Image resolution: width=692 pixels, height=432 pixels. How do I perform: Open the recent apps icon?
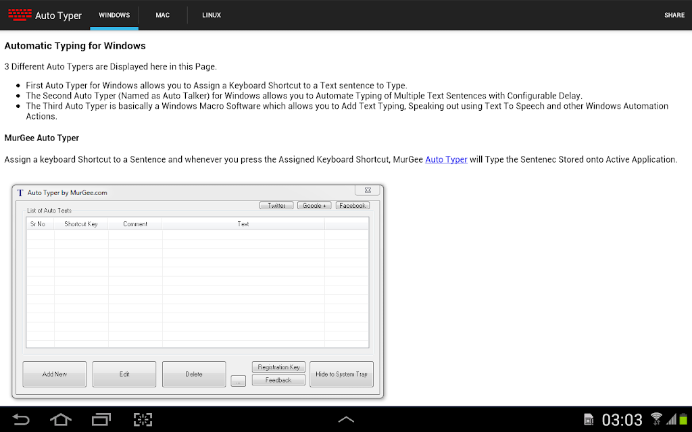pos(101,419)
